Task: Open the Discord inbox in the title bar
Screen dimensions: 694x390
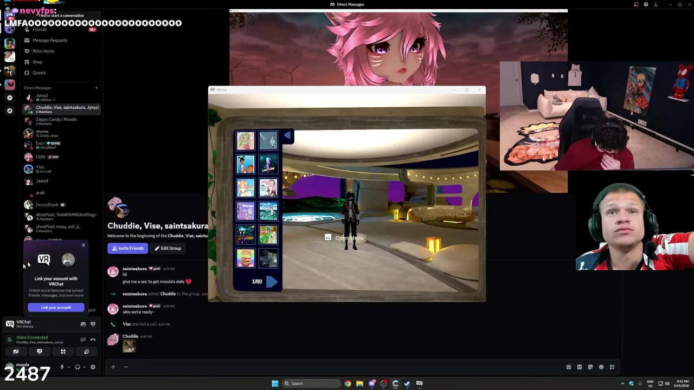Action: tap(636, 4)
